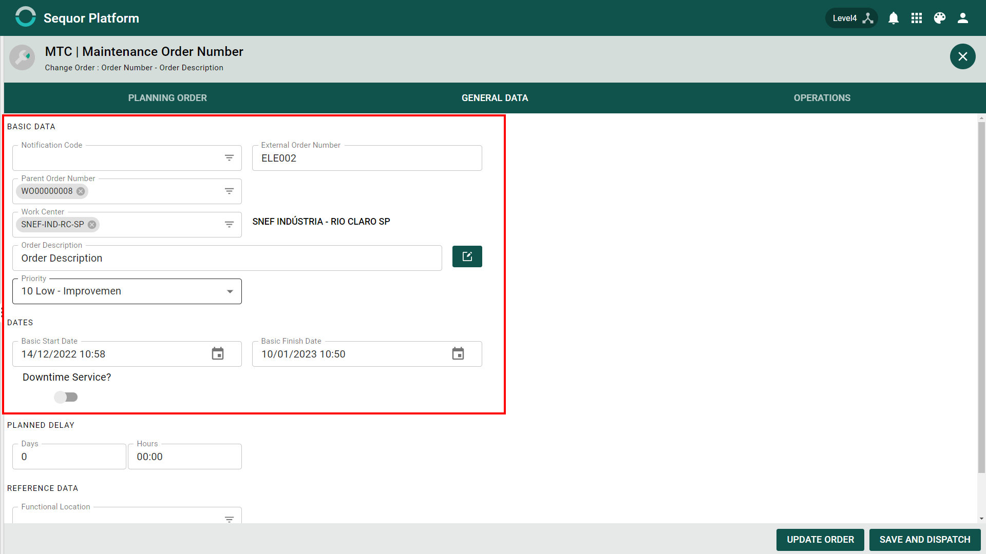Click the Basic Finish Date value
This screenshot has width=986, height=554.
click(304, 354)
